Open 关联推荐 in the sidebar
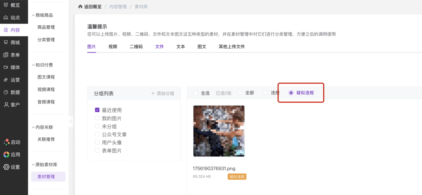Viewport: 422px width, 195px height. click(x=46, y=139)
